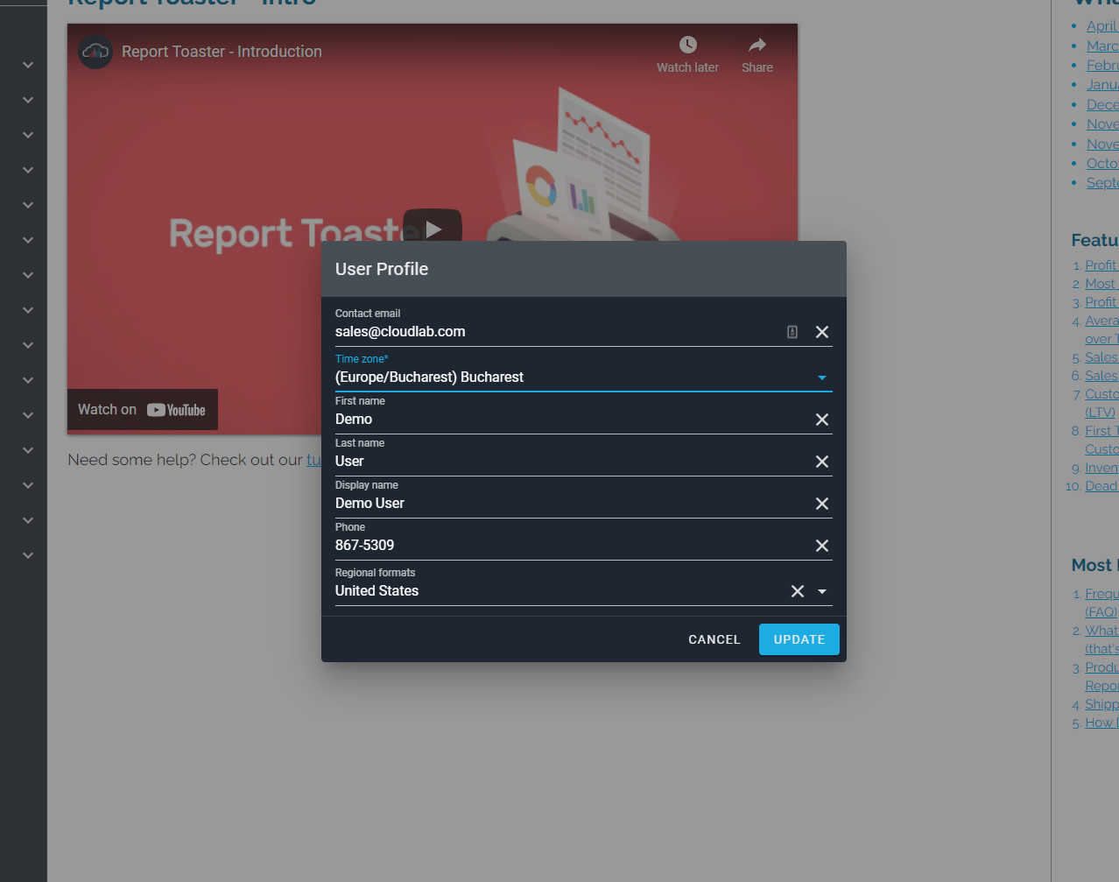Image resolution: width=1119 pixels, height=882 pixels.
Task: Expand the top chevron in the left sidebar
Action: pos(26,65)
